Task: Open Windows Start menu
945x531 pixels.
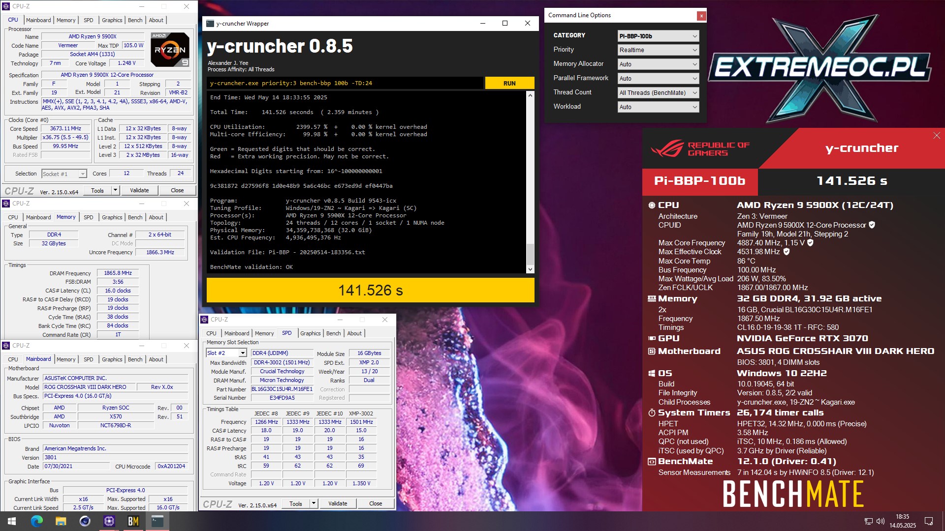Action: tap(12, 521)
